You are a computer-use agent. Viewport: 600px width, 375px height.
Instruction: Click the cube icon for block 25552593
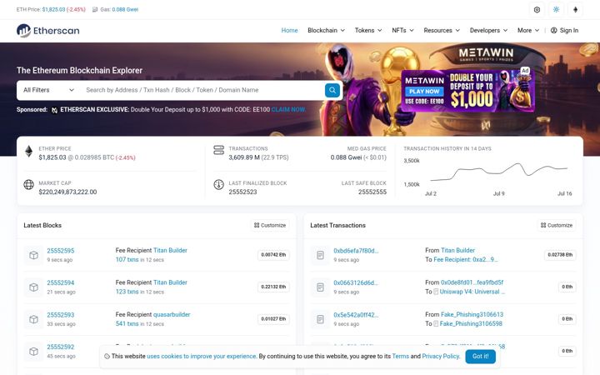coord(33,319)
